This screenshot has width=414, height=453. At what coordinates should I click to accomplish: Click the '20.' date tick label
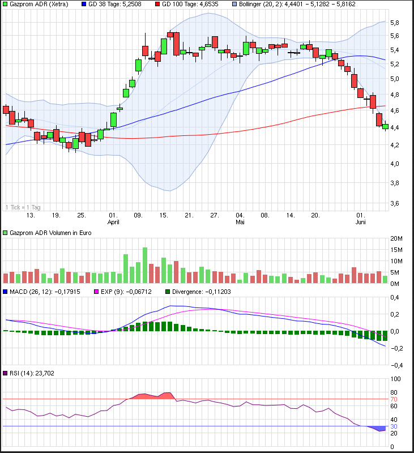[315, 216]
